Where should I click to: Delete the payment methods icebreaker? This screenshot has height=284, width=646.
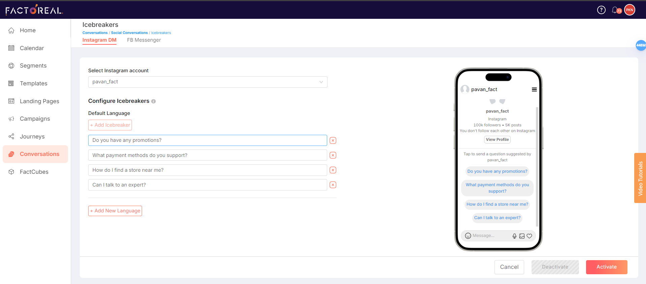click(333, 155)
